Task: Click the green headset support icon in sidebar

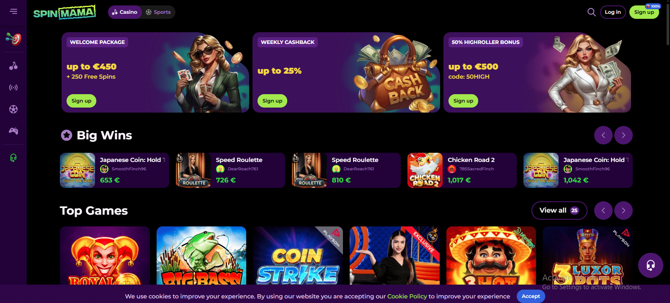Action: (13, 158)
